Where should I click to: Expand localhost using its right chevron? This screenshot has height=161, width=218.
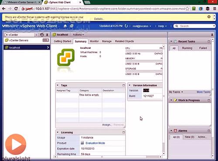pos(48,48)
